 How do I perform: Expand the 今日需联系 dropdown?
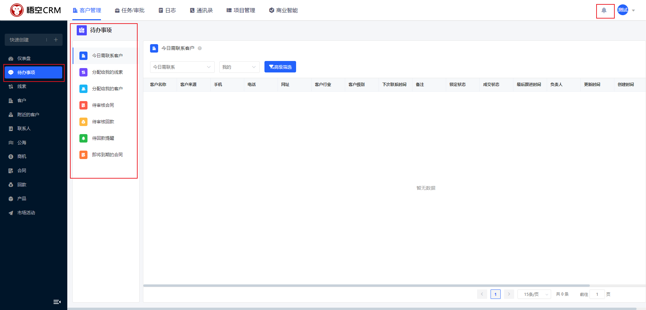pos(182,67)
